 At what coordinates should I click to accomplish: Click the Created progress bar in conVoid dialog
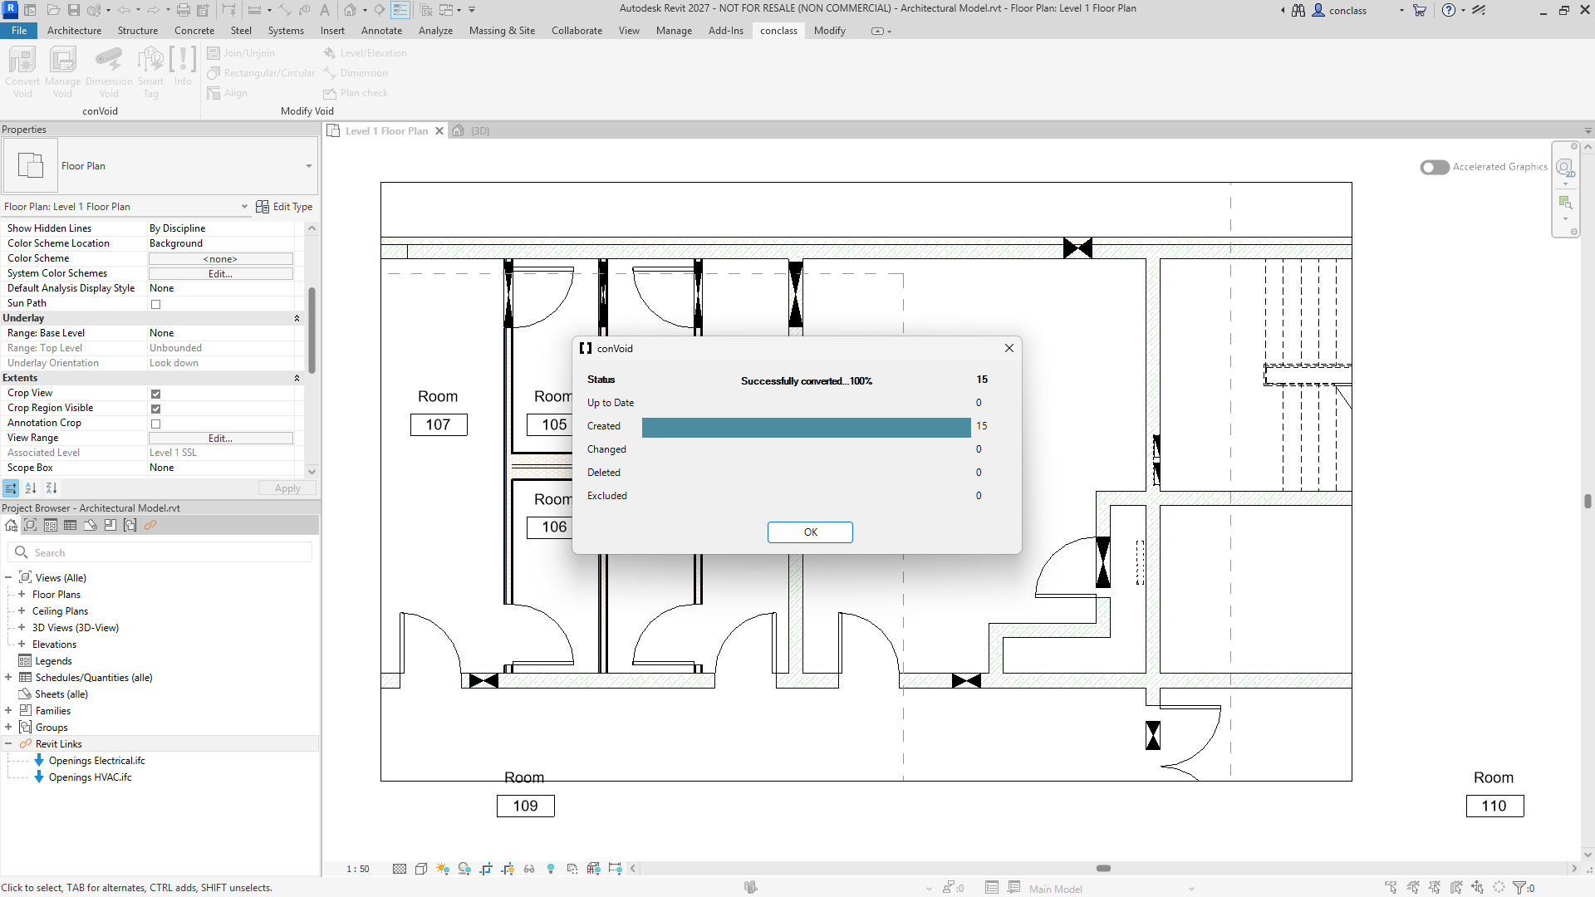point(806,427)
